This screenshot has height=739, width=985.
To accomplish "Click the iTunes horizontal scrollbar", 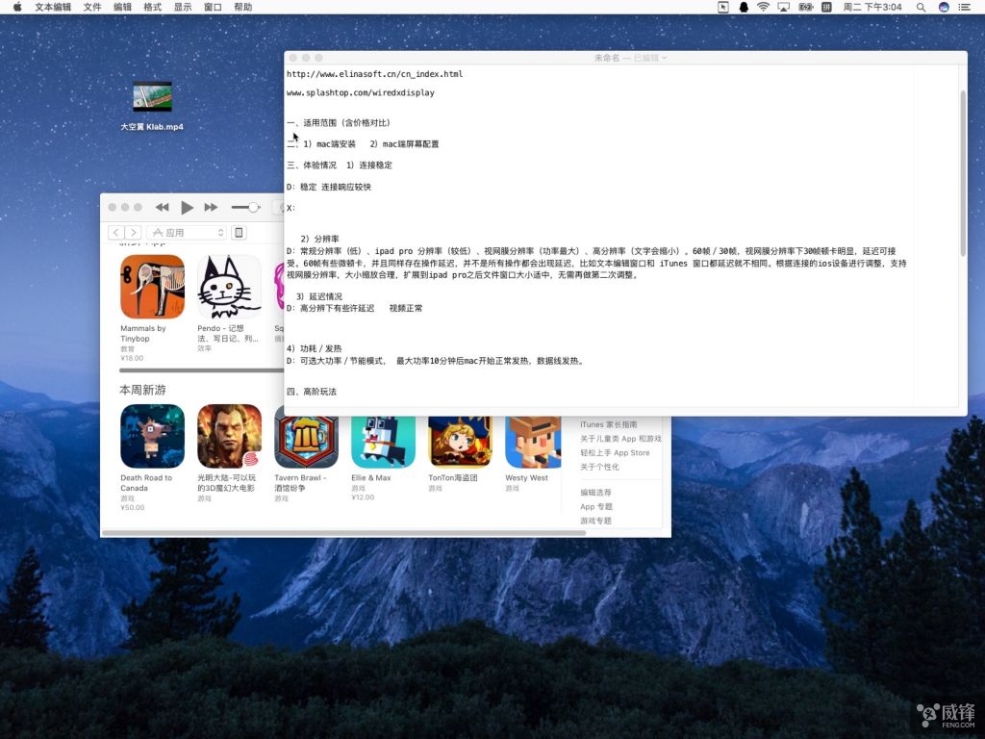I will 343,533.
